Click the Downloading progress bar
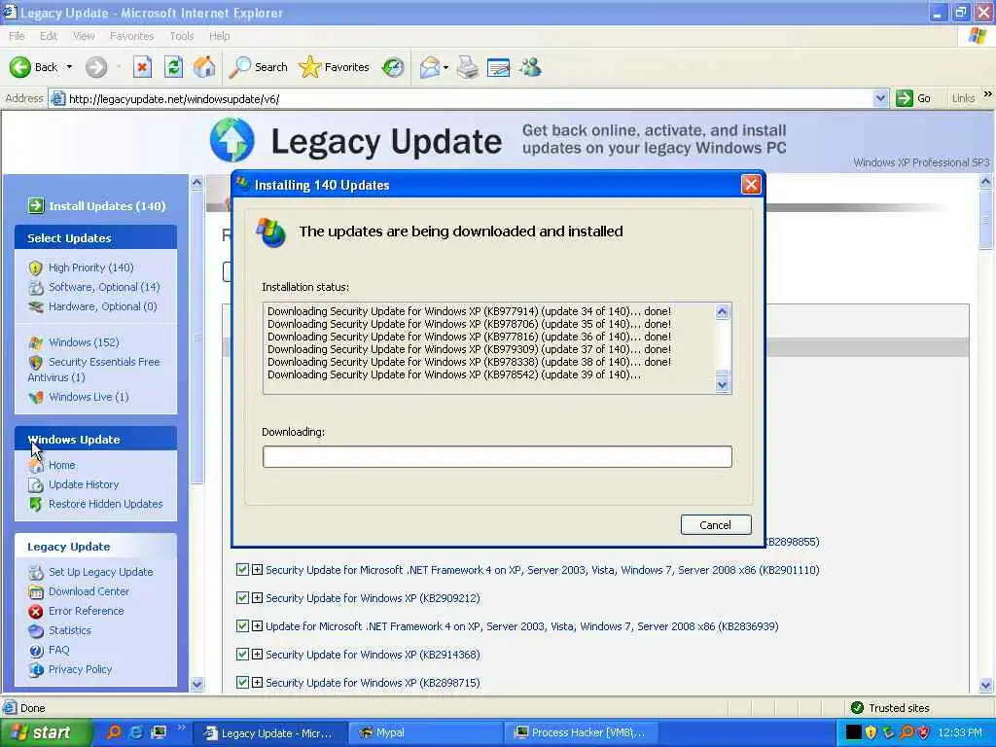The width and height of the screenshot is (996, 747). 497,457
